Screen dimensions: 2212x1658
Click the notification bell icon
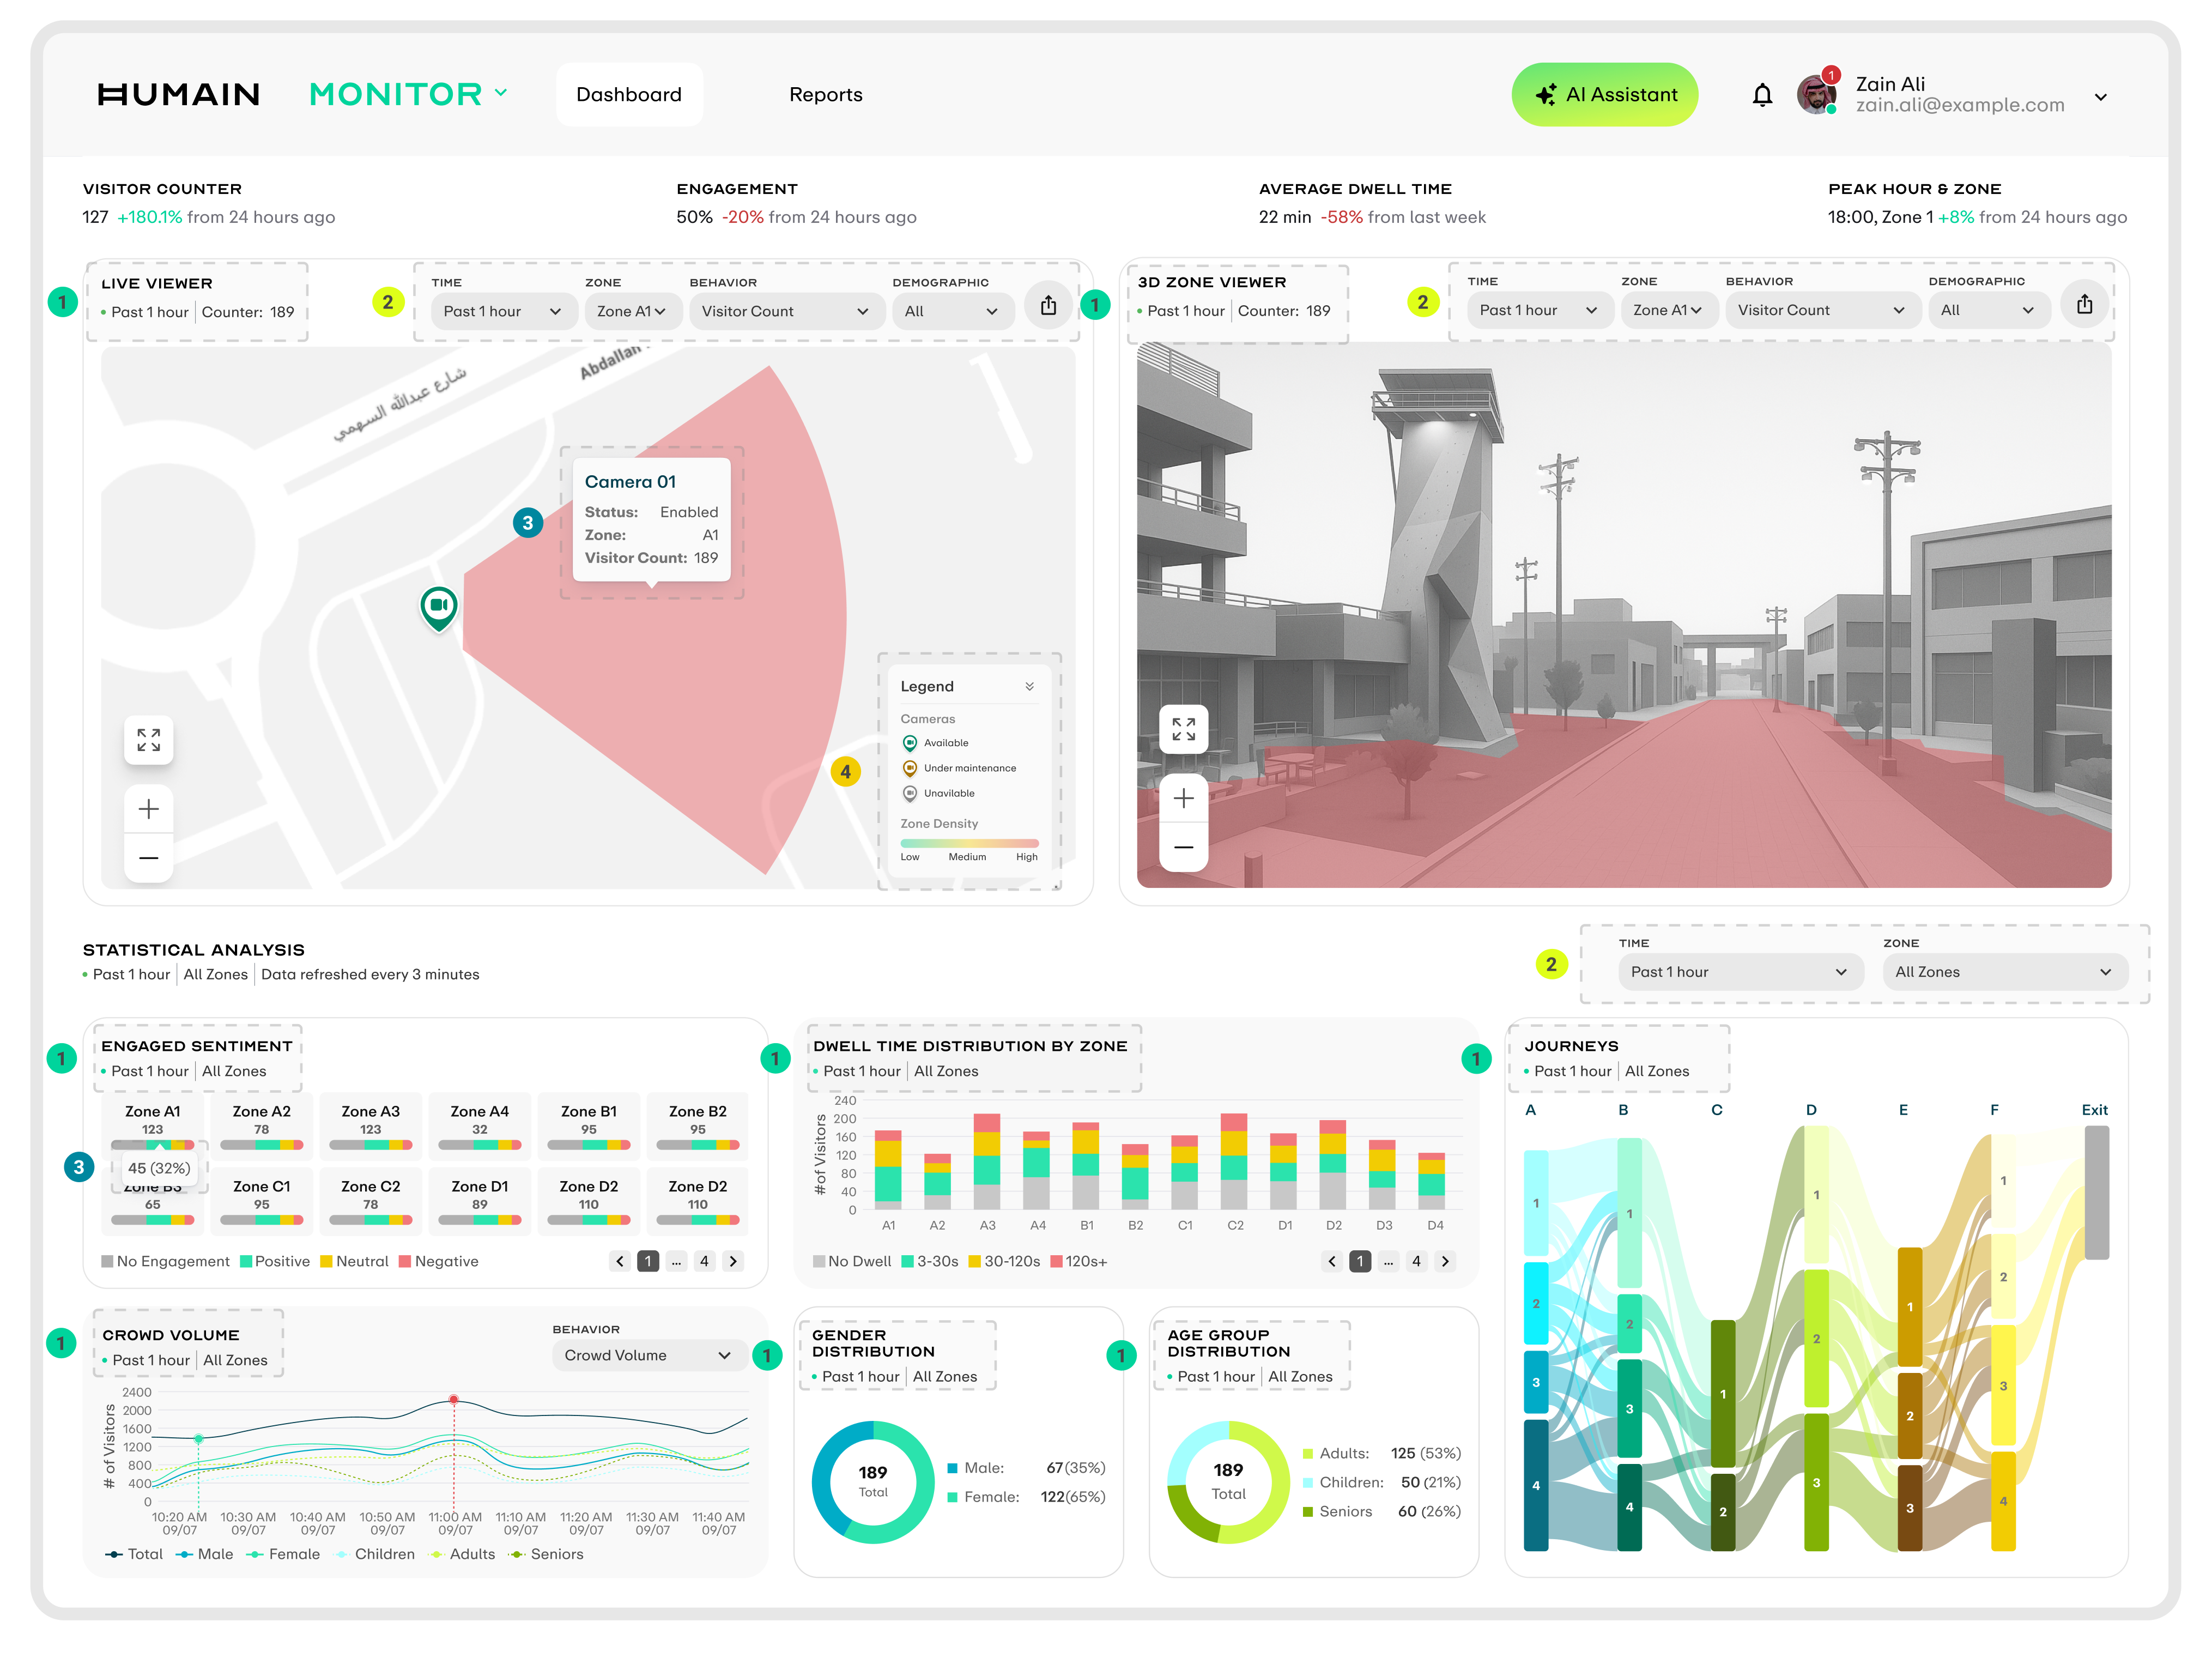pos(1762,94)
